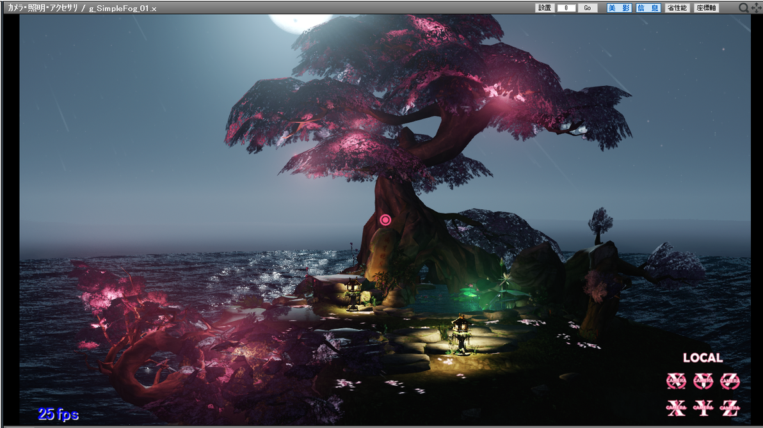Toggle the 美影 shadow quality button
The image size is (763, 428).
619,8
